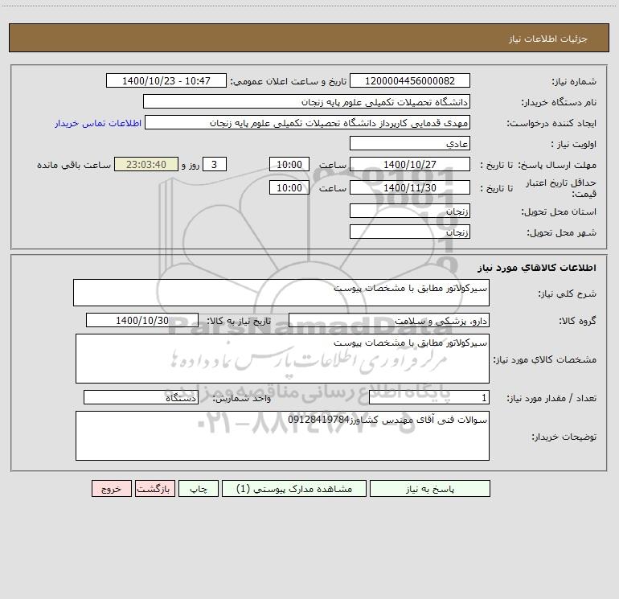This screenshot has width=619, height=599.
Task: Click the چاپ print button
Action: click(x=199, y=488)
